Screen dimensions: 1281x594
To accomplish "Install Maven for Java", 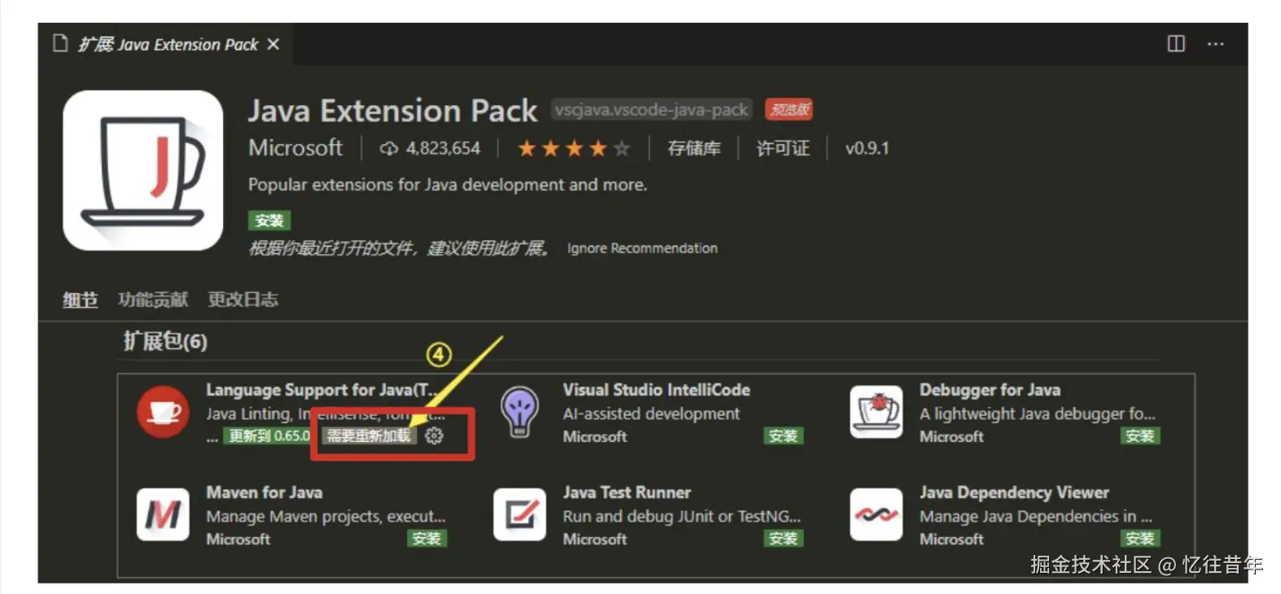I will pyautogui.click(x=426, y=539).
